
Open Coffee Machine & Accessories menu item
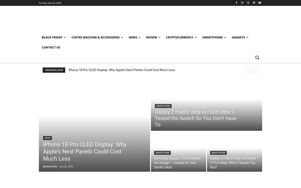[x=96, y=38]
